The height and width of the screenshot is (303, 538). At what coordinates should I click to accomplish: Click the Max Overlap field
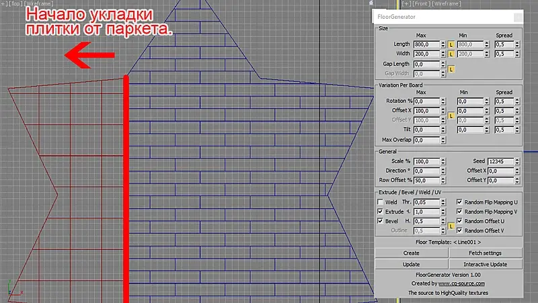click(426, 140)
